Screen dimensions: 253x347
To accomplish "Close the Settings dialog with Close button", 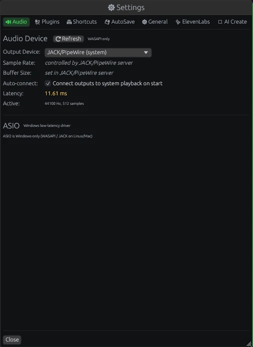I will [12, 339].
